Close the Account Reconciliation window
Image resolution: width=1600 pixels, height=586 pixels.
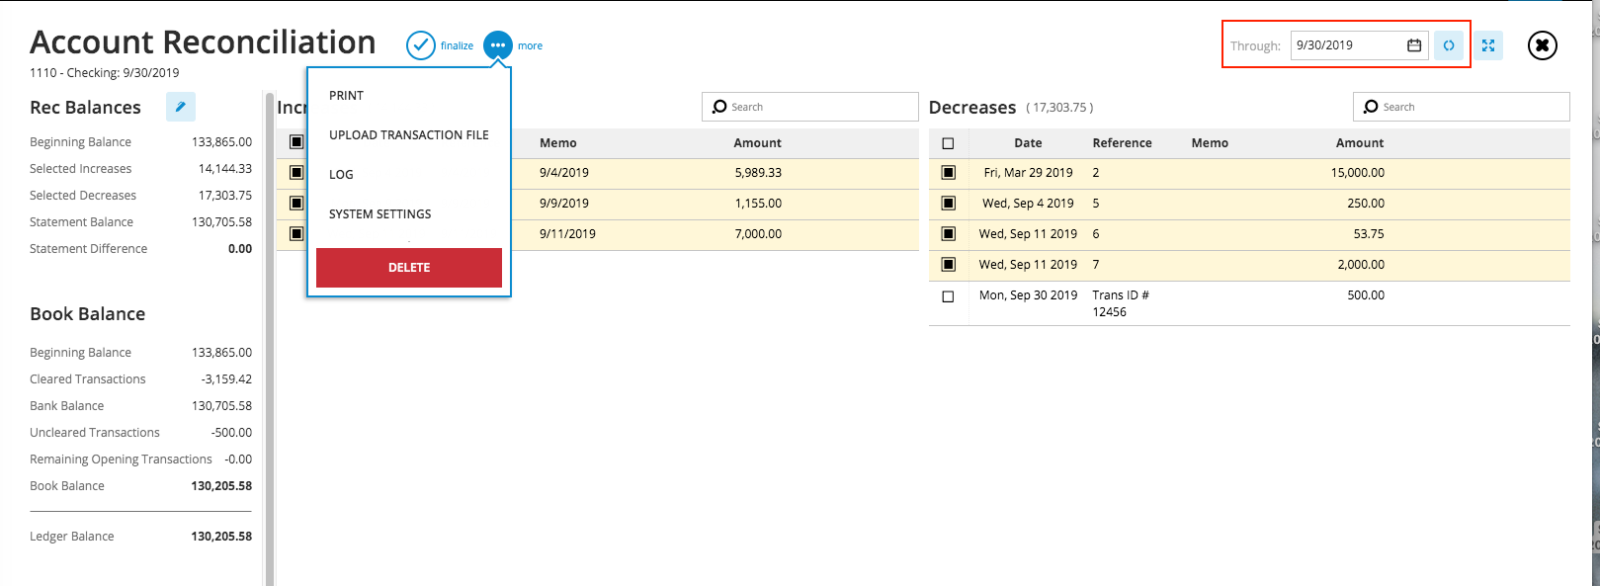click(x=1543, y=45)
